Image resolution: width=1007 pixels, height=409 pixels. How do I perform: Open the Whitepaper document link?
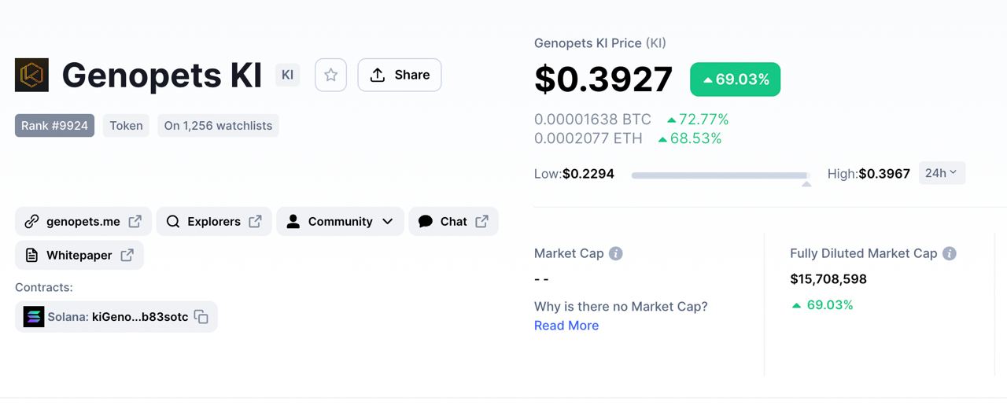point(79,255)
